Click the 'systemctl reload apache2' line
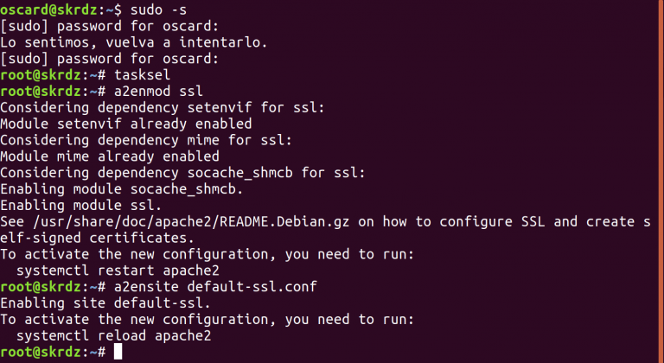The height and width of the screenshot is (363, 664). (x=114, y=335)
